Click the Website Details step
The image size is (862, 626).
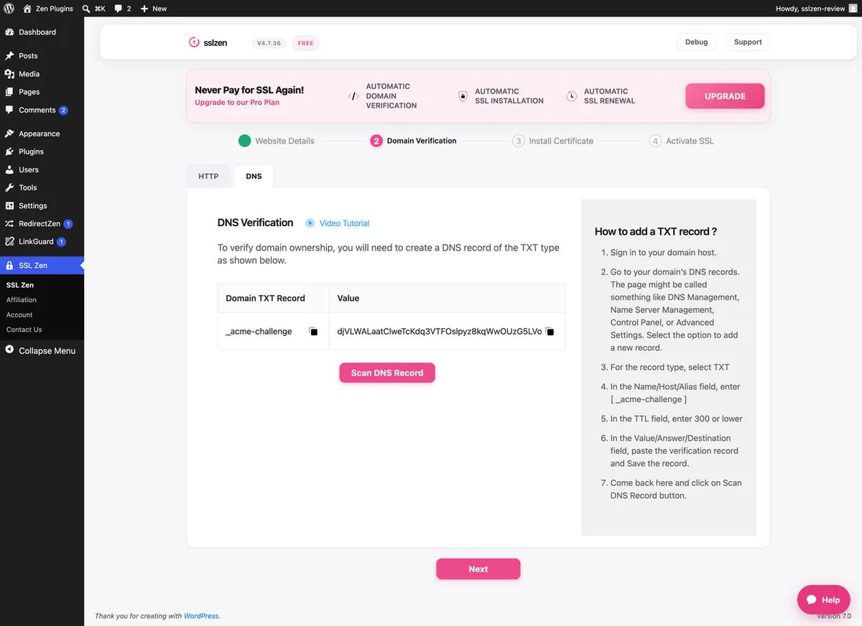[277, 141]
